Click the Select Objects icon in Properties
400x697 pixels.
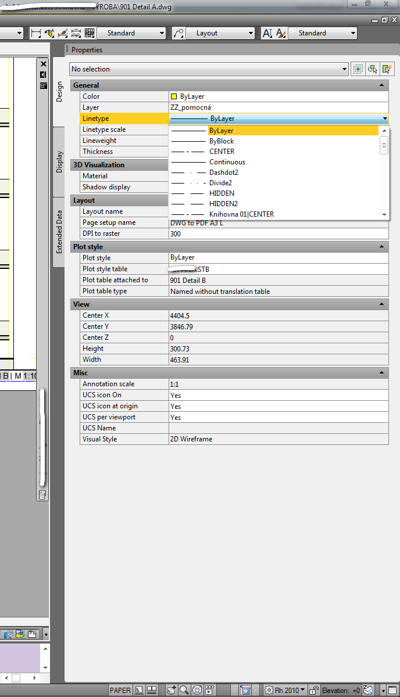pos(373,69)
